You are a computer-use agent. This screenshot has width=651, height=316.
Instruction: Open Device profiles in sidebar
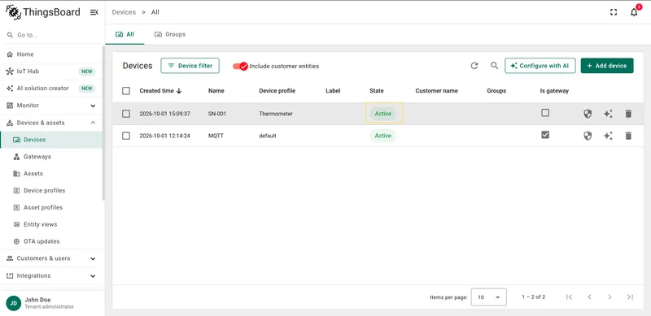pos(51,191)
